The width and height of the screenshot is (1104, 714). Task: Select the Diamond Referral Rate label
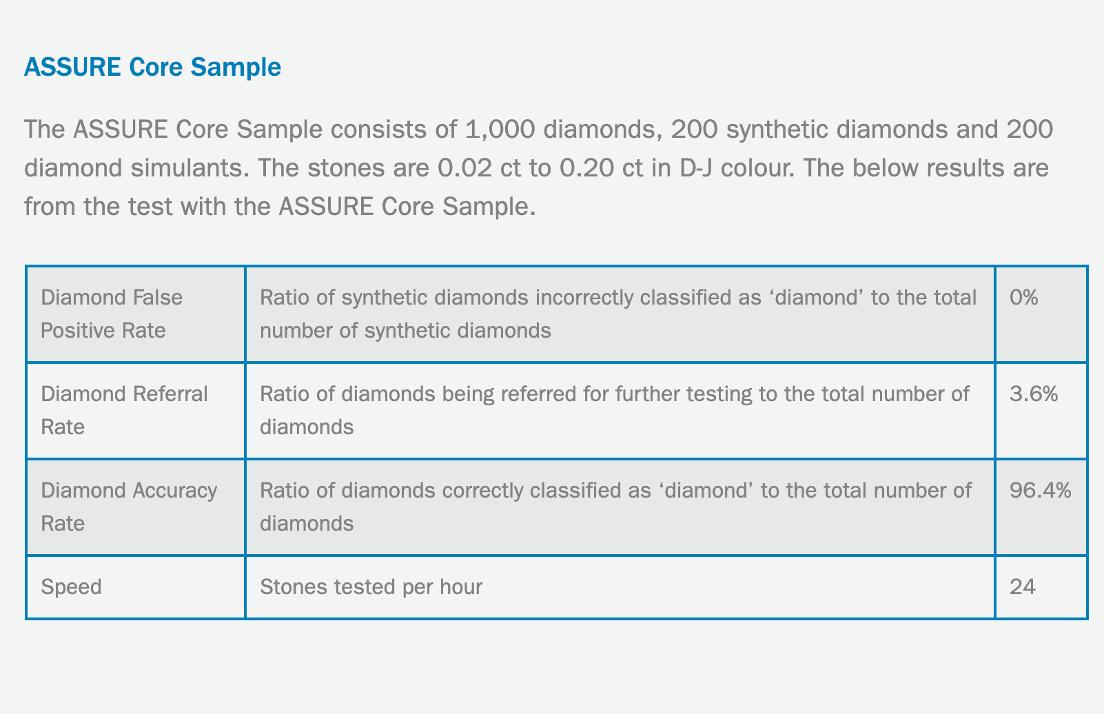tap(124, 410)
